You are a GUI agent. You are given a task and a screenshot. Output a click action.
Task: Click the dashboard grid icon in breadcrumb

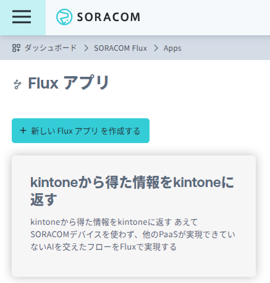click(16, 48)
